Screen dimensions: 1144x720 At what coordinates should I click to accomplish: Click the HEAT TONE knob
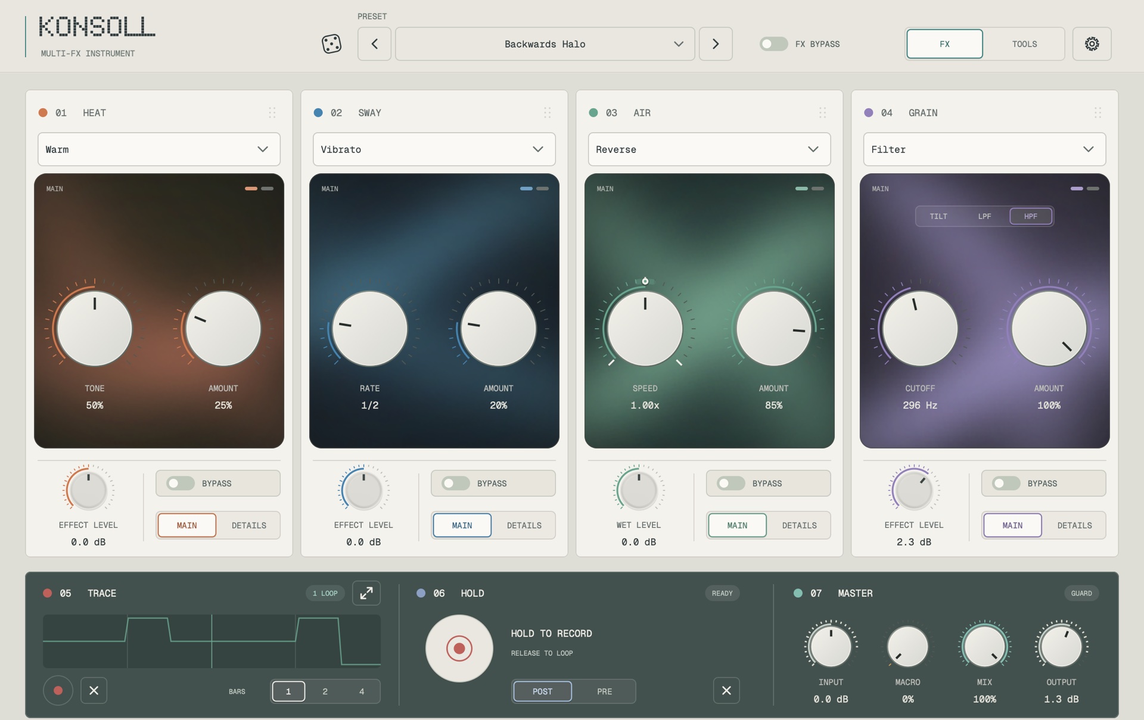[94, 328]
